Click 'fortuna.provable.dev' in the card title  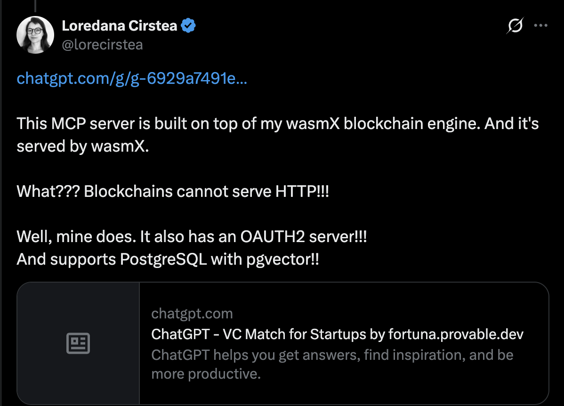[x=456, y=334]
